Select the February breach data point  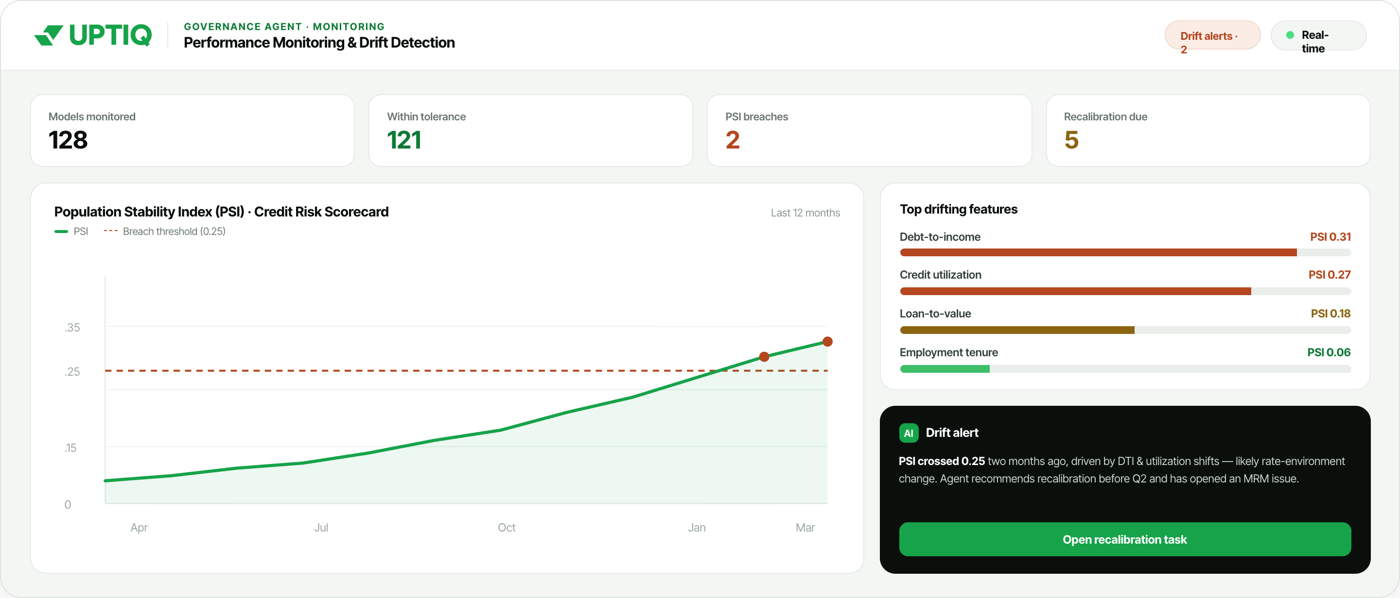click(764, 357)
